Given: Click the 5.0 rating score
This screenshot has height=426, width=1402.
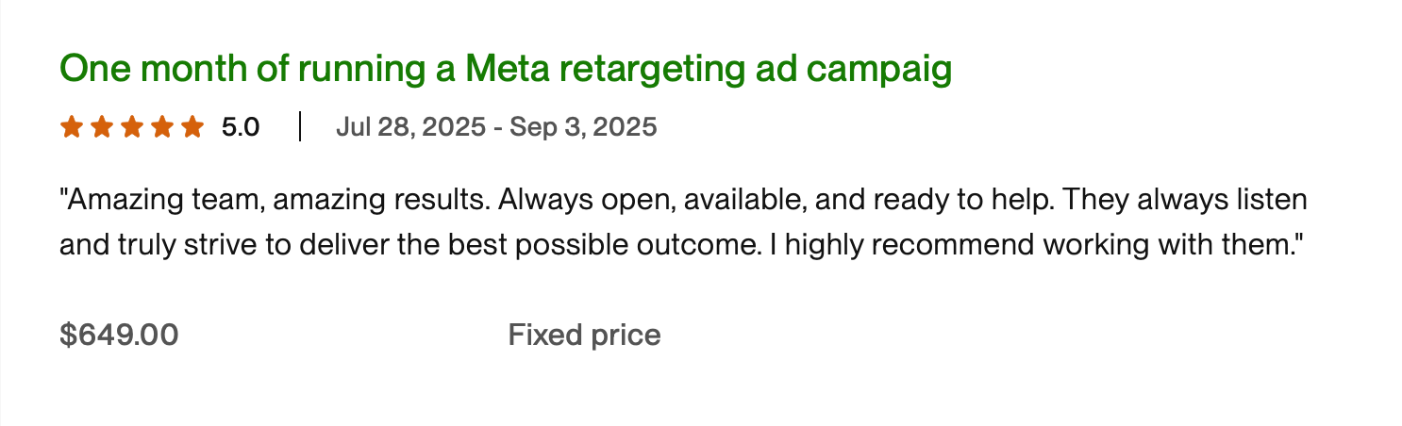Looking at the screenshot, I should [241, 126].
